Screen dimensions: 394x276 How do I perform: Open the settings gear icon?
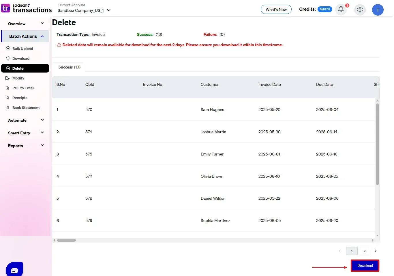point(360,10)
